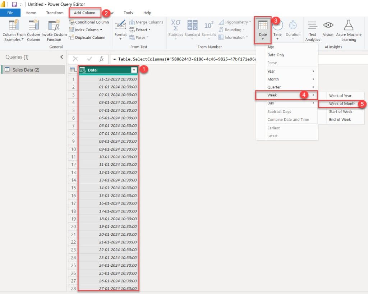
Task: Open the Format text menu
Action: pyautogui.click(x=121, y=30)
